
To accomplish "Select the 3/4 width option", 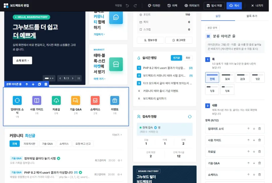I will 227,77.
